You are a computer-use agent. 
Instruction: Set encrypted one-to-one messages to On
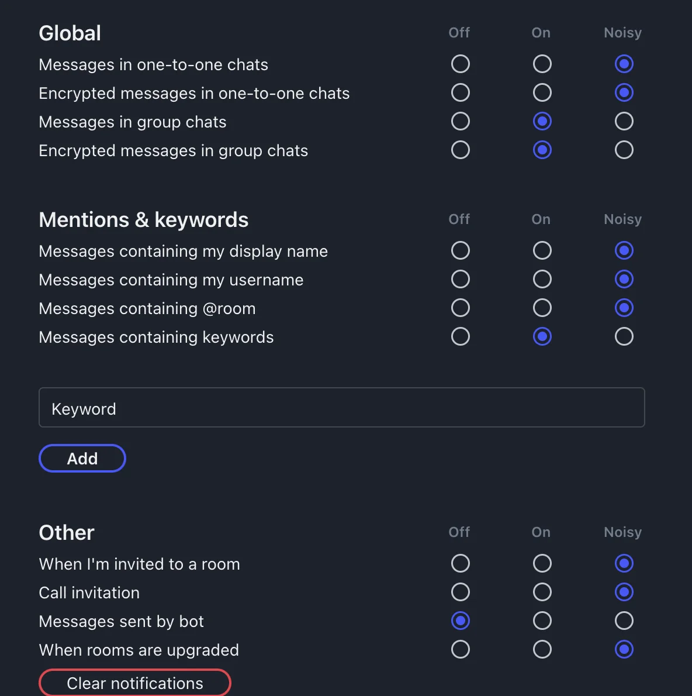point(542,92)
